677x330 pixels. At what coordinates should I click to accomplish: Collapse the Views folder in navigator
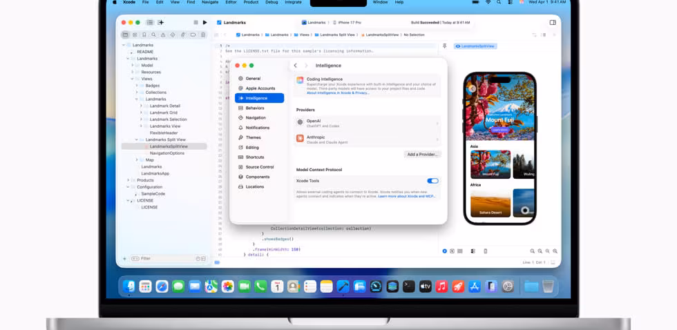(133, 79)
